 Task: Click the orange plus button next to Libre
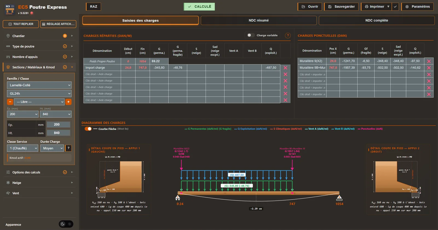[68, 102]
